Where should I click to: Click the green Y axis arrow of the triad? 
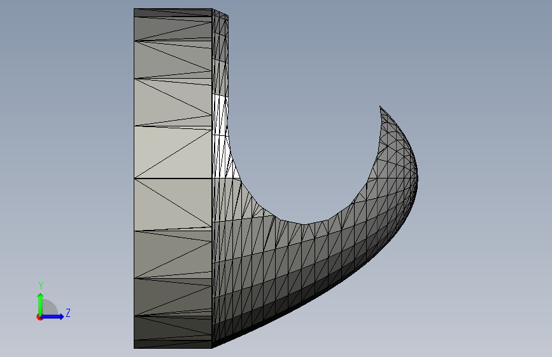pyautogui.click(x=41, y=304)
